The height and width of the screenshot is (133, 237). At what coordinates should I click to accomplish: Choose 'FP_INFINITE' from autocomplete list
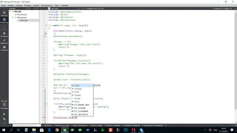point(82,114)
